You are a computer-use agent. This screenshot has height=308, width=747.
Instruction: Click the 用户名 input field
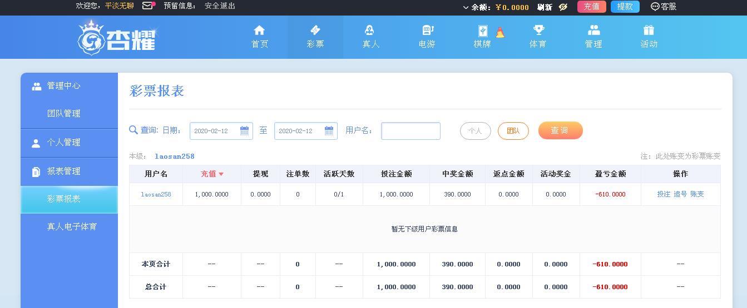click(x=410, y=131)
